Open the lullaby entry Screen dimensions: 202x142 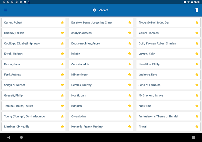pyautogui.click(x=101, y=54)
